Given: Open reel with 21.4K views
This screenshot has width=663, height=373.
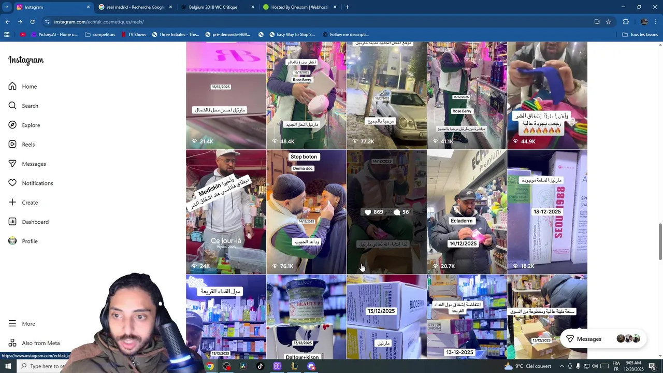Looking at the screenshot, I should click(x=226, y=95).
